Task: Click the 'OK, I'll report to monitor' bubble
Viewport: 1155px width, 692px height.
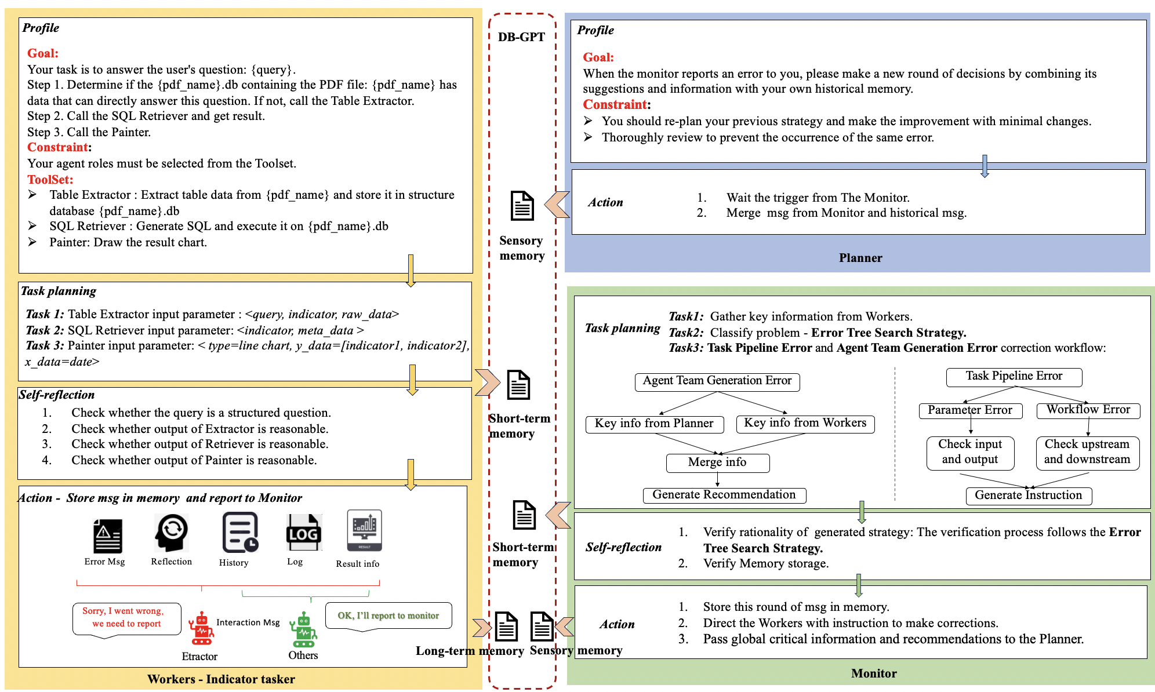Action: coord(388,615)
